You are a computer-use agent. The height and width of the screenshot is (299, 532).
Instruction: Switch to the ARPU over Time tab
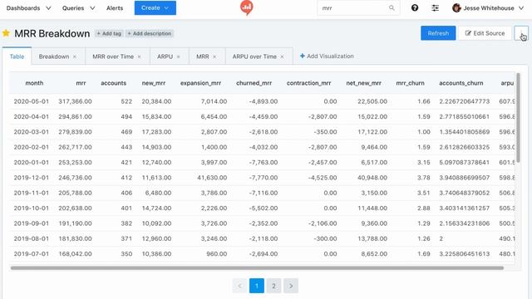click(254, 56)
